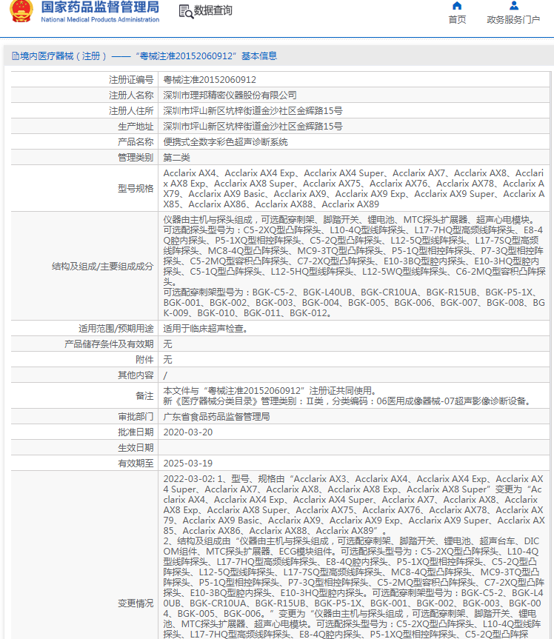
Task: Click the 数据查询 header text
Action: (x=213, y=11)
